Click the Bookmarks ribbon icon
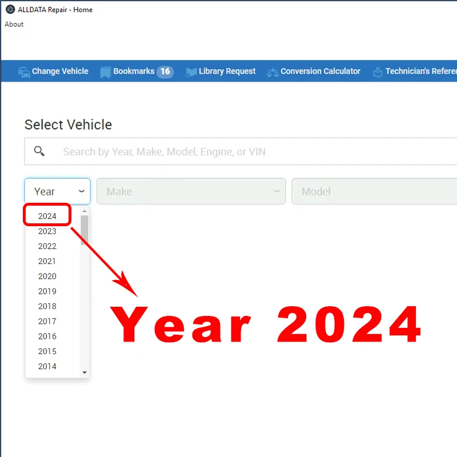 click(x=105, y=73)
